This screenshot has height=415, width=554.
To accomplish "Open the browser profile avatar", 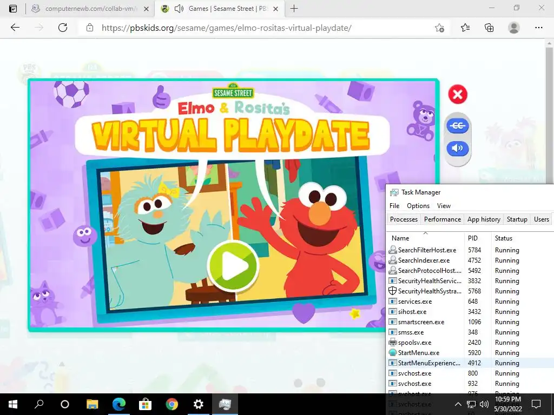I will point(514,28).
